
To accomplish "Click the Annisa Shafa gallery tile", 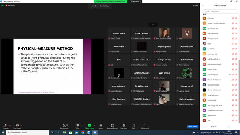I will click(118, 34).
